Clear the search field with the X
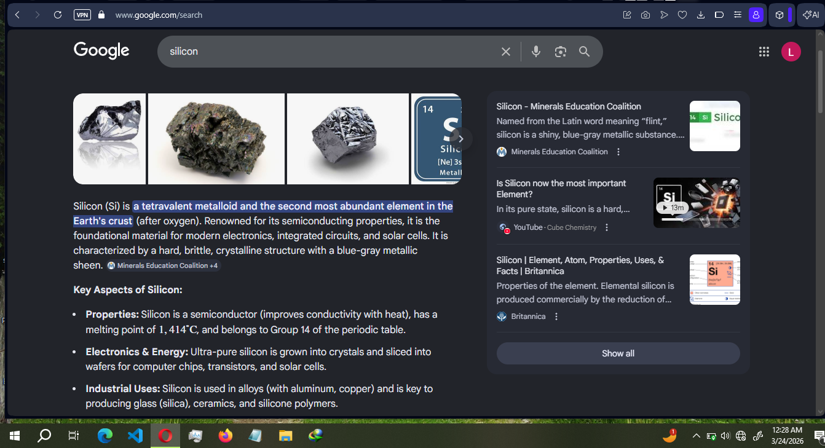 pyautogui.click(x=505, y=52)
